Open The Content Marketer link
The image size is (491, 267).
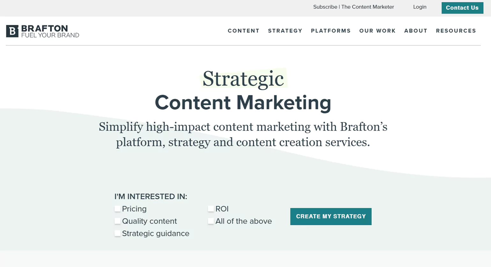click(368, 7)
